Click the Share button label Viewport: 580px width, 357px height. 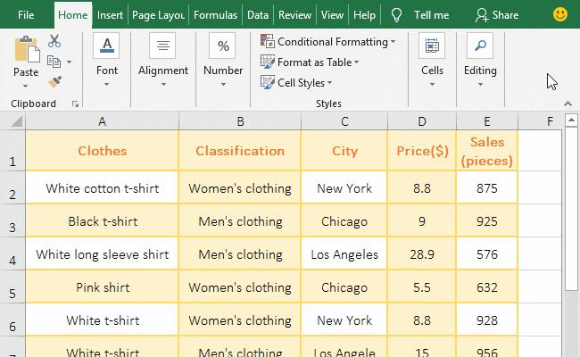coord(505,15)
